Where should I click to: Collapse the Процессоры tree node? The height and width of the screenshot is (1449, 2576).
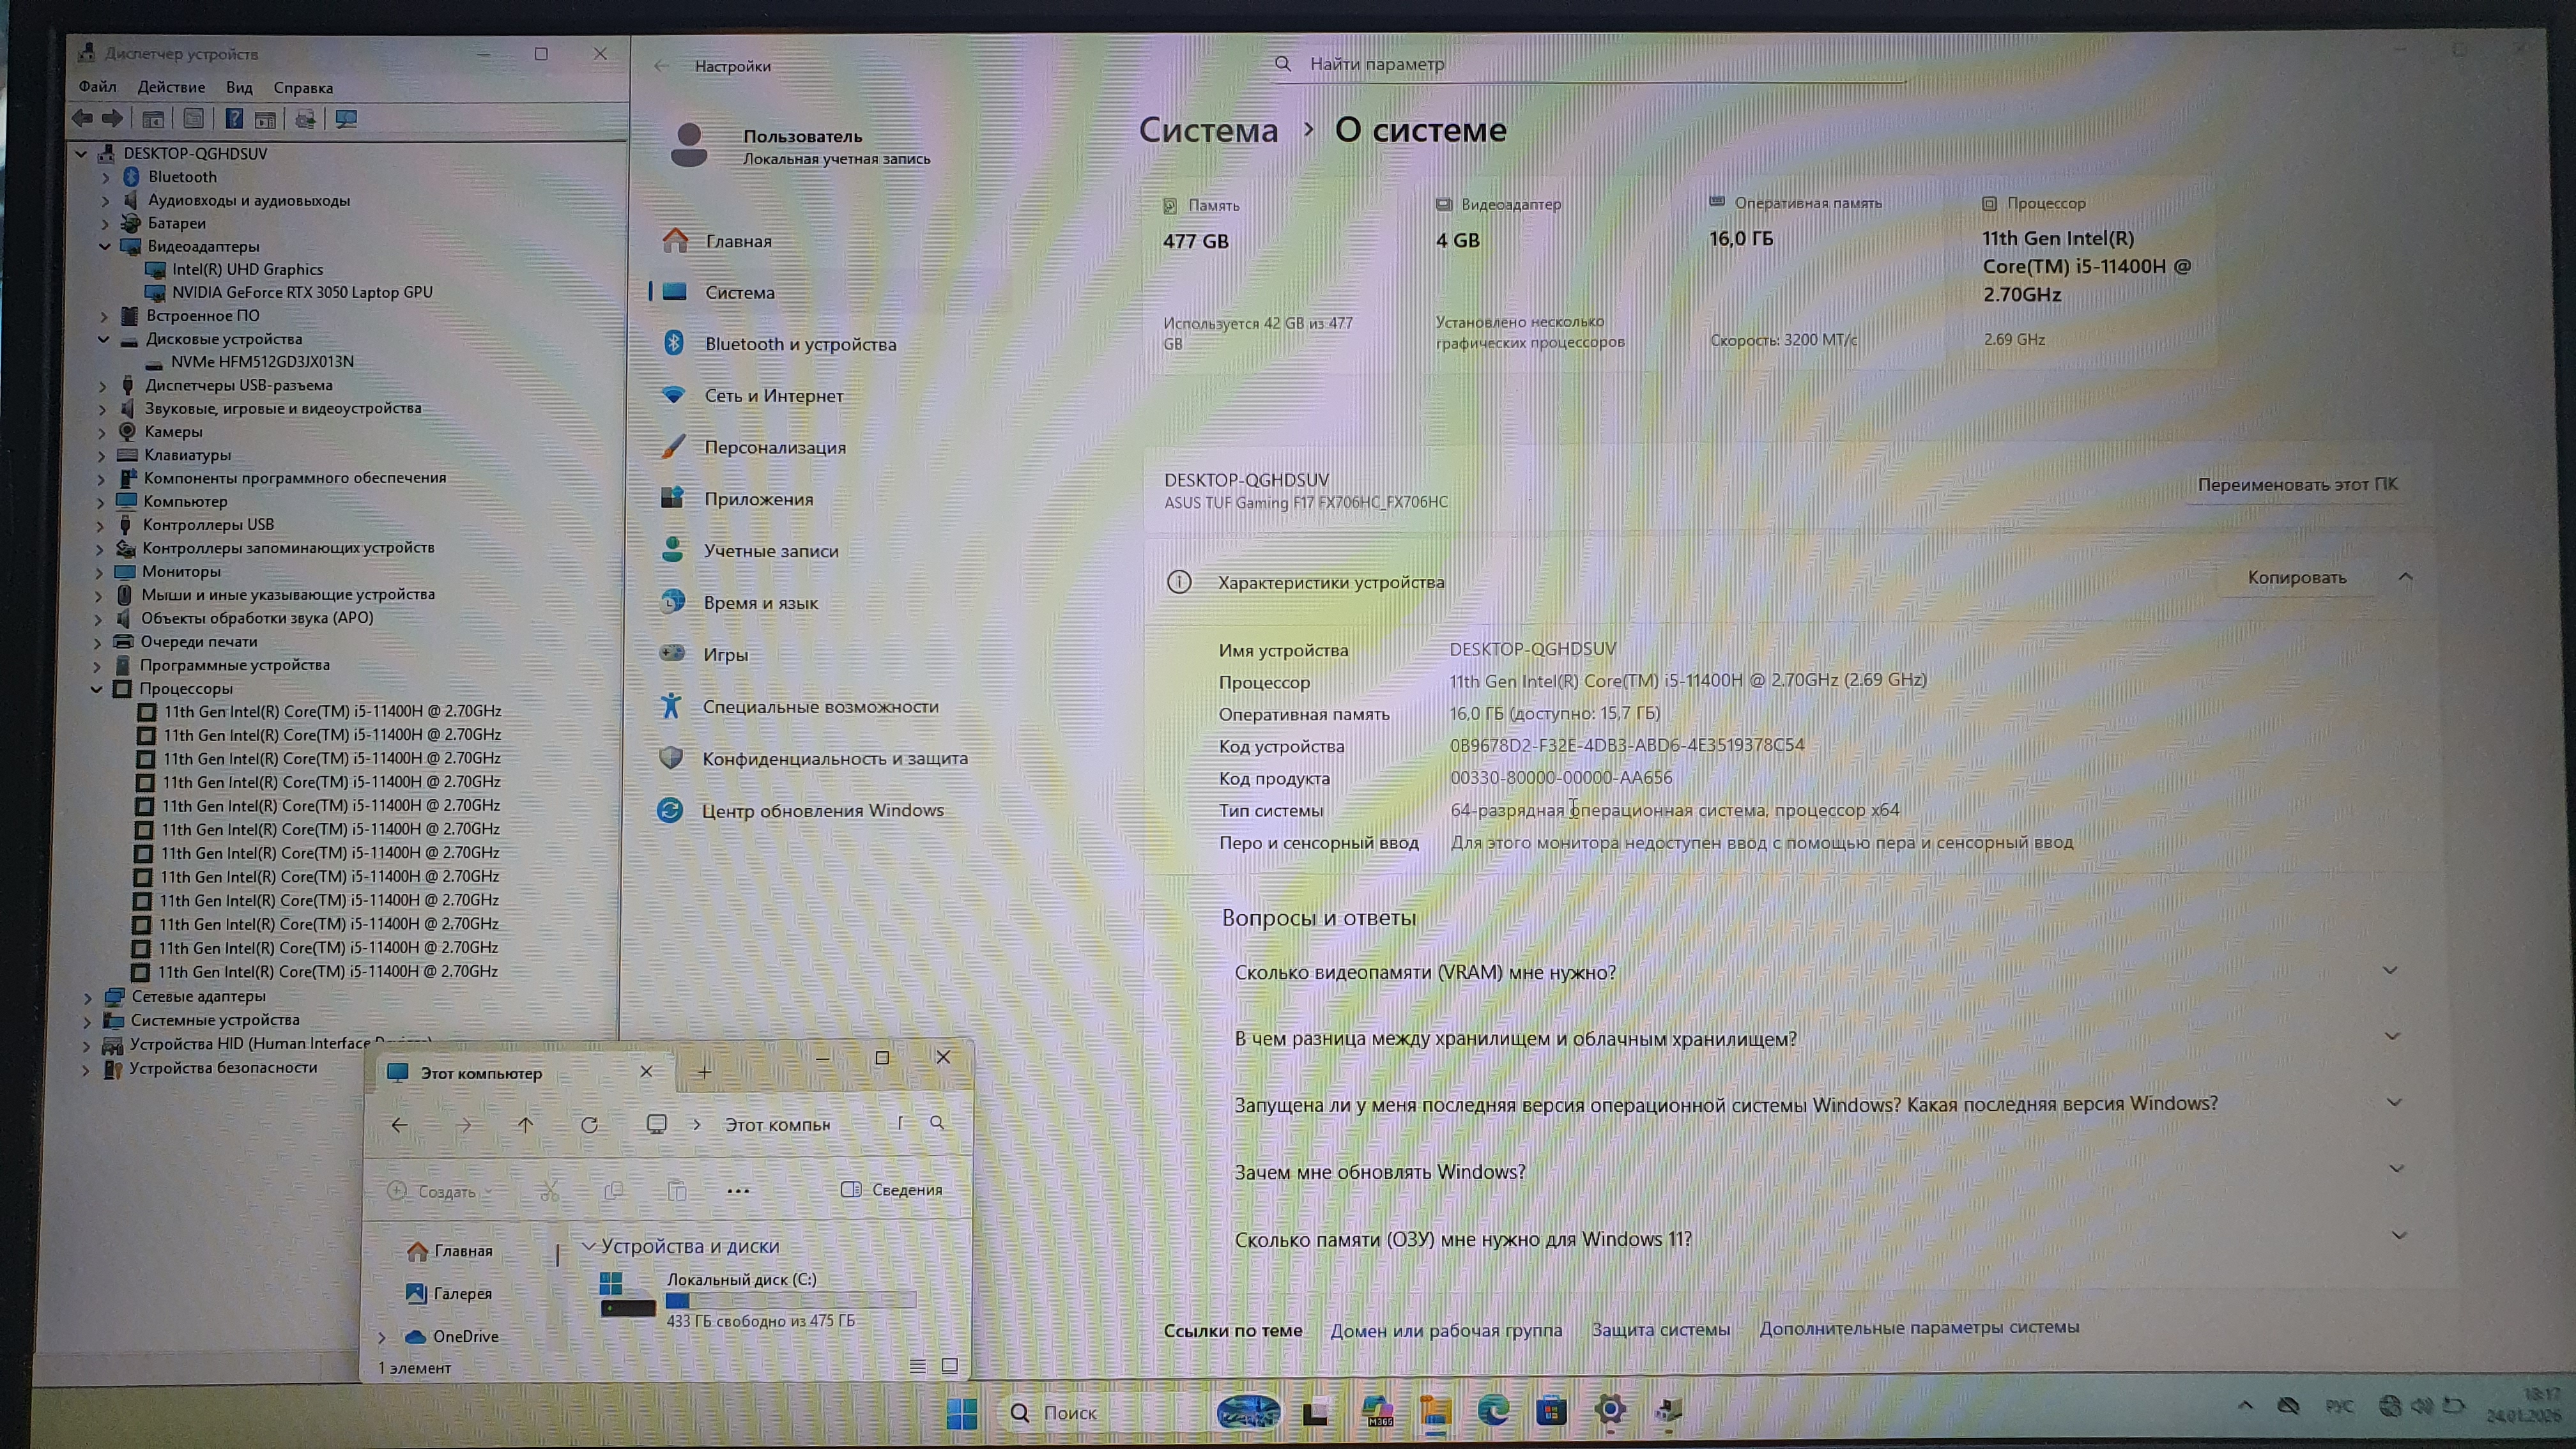(97, 689)
